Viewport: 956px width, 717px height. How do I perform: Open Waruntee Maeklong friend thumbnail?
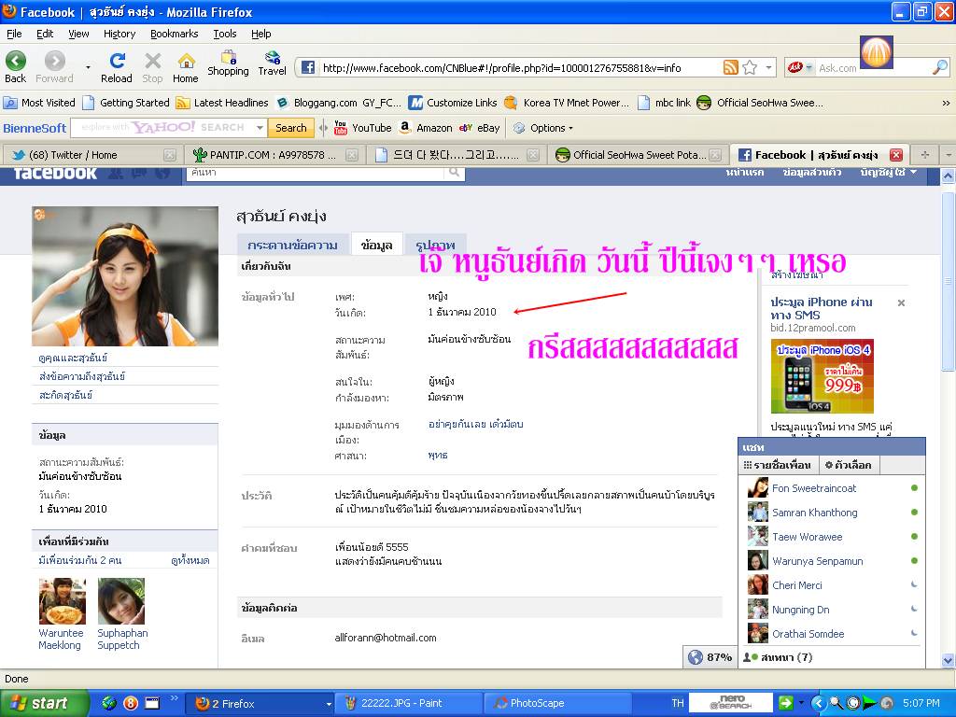[x=63, y=601]
